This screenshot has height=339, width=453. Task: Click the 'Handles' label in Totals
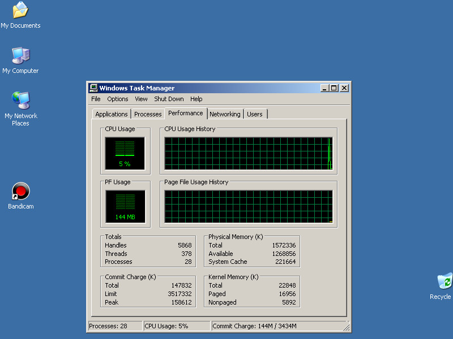click(116, 245)
